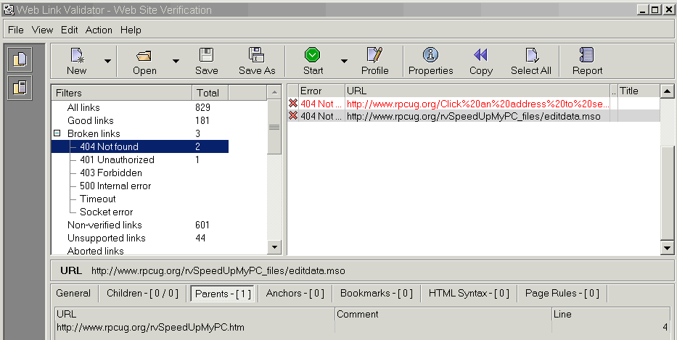Open the Profile editor icon

pos(374,55)
